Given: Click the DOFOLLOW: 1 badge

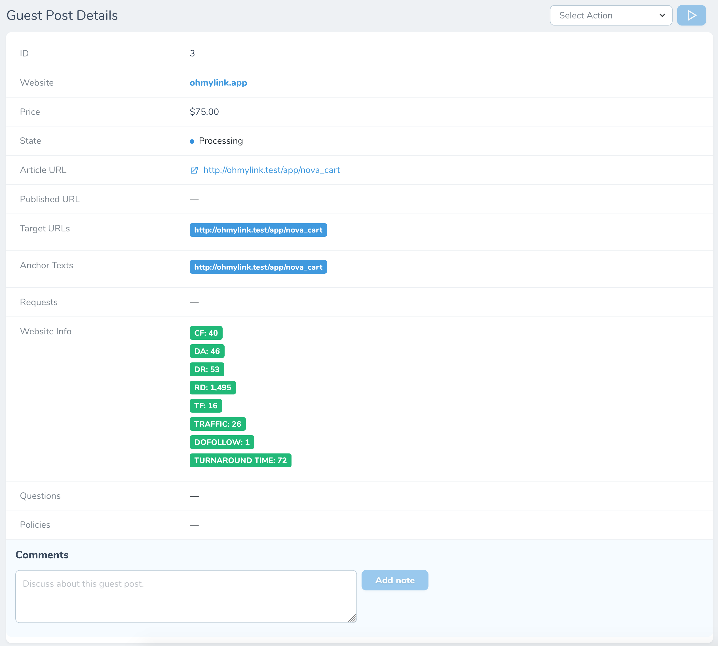Looking at the screenshot, I should pos(222,442).
